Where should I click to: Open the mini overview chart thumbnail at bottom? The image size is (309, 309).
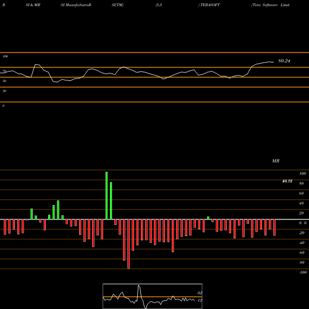point(153,296)
